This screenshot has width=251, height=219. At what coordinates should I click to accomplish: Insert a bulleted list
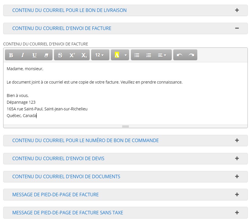pyautogui.click(x=136, y=55)
